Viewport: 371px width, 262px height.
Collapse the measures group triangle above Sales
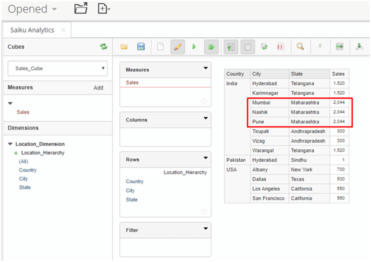click(x=10, y=103)
